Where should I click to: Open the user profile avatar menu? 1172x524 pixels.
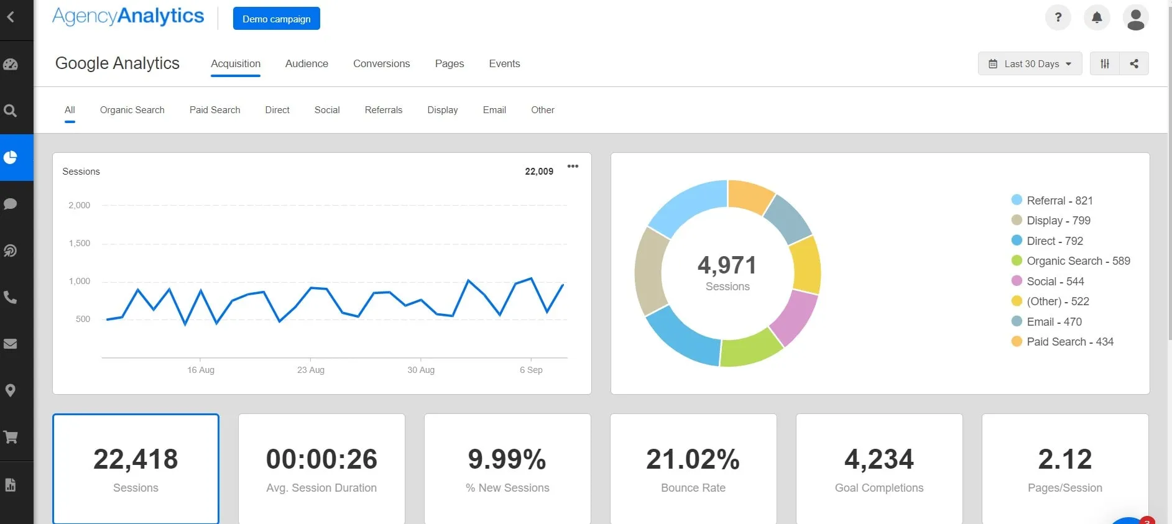(1135, 18)
